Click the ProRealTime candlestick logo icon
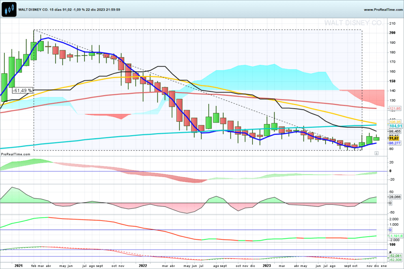 tap(9, 9)
